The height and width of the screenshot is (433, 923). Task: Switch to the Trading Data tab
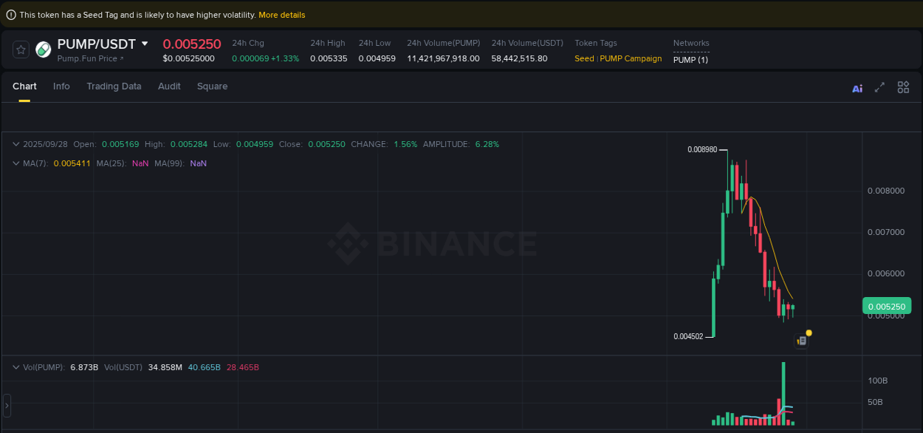pyautogui.click(x=114, y=86)
